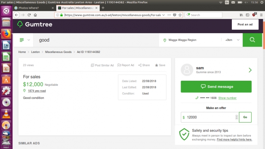The width and height of the screenshot is (265, 149).
Task: Open a new browser tab
Action: 103,8
